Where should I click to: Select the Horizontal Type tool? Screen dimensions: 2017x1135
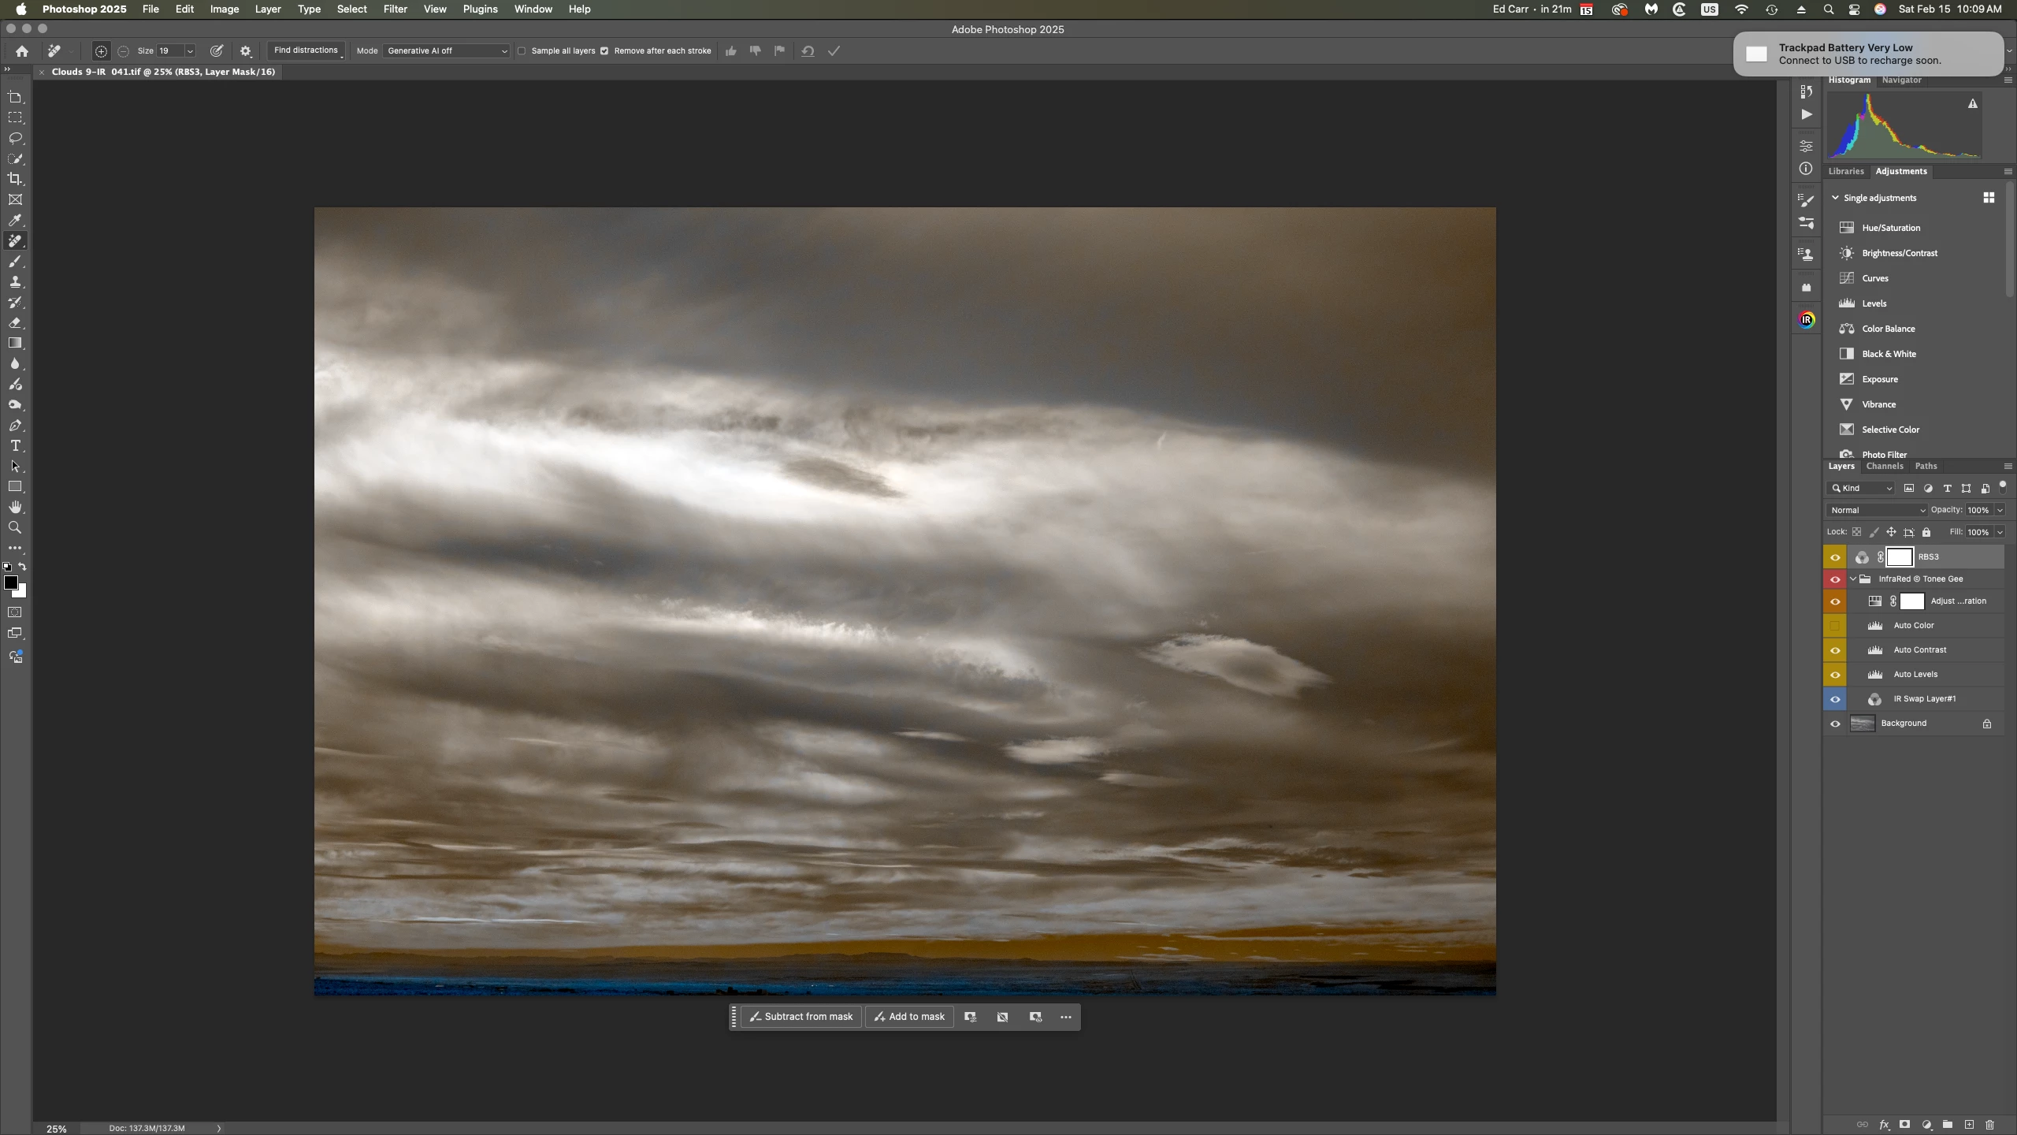click(x=15, y=445)
